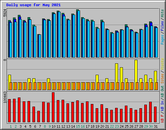Click day label 7 on the x-axis
Image resolution: width=166 pixels, height=130 pixels.
pyautogui.click(x=40, y=126)
